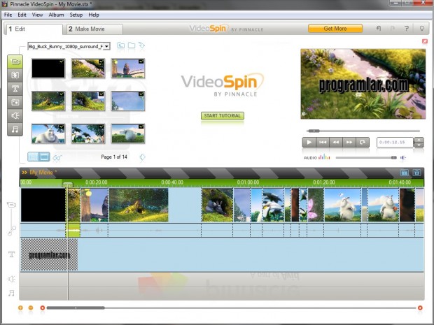Image resolution: width=434 pixels, height=325 pixels.
Task: Click the red icon above the preview
Action: click(425, 41)
